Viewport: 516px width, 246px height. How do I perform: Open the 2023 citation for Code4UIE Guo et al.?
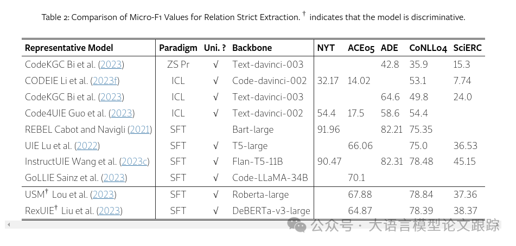pyautogui.click(x=121, y=113)
